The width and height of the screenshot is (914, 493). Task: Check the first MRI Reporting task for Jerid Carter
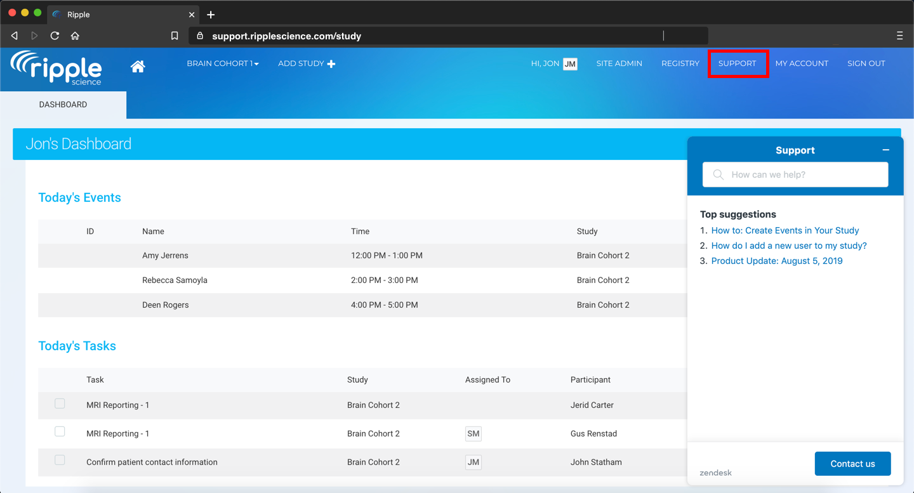60,404
